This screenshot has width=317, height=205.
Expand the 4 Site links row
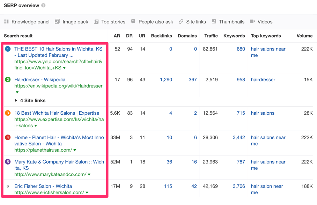point(30,100)
